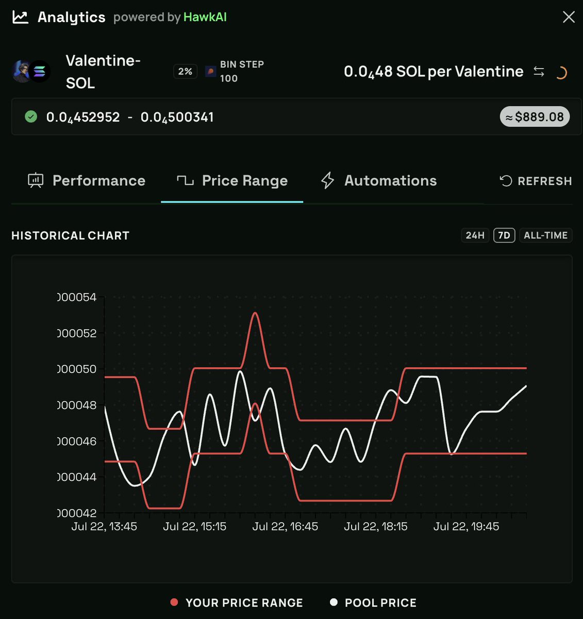Click the Automations lightning bolt icon

(x=327, y=181)
